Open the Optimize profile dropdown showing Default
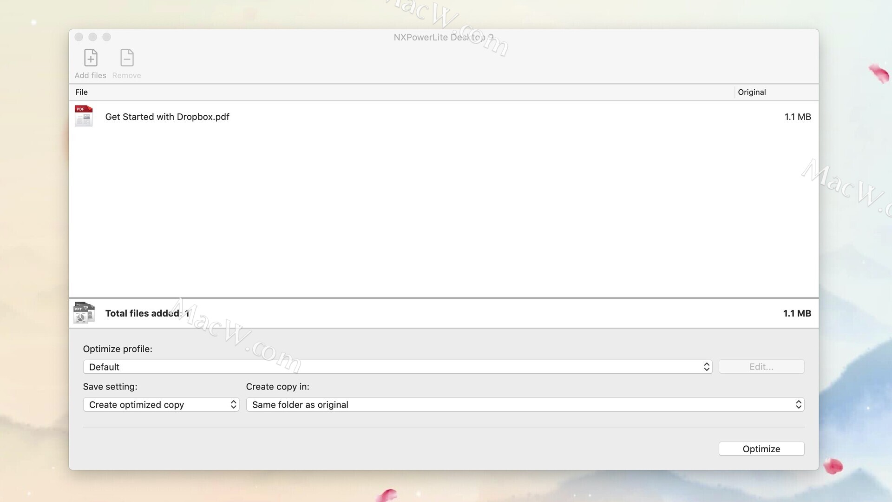This screenshot has height=502, width=892. (398, 367)
